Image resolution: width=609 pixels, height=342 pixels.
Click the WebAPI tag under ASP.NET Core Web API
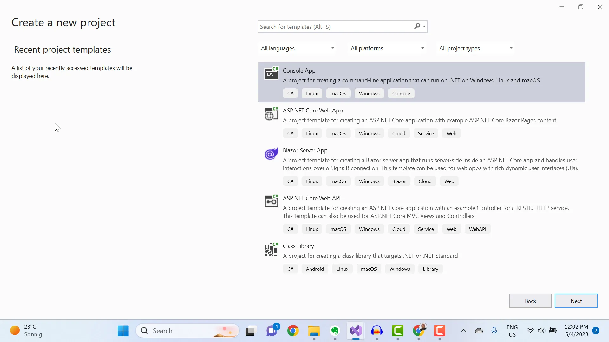point(477,229)
